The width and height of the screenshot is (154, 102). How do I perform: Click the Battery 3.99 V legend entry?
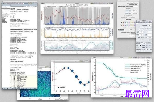(x=134, y=72)
